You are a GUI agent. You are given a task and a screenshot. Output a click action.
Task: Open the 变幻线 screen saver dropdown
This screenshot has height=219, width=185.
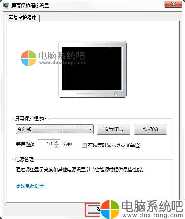tap(55, 129)
